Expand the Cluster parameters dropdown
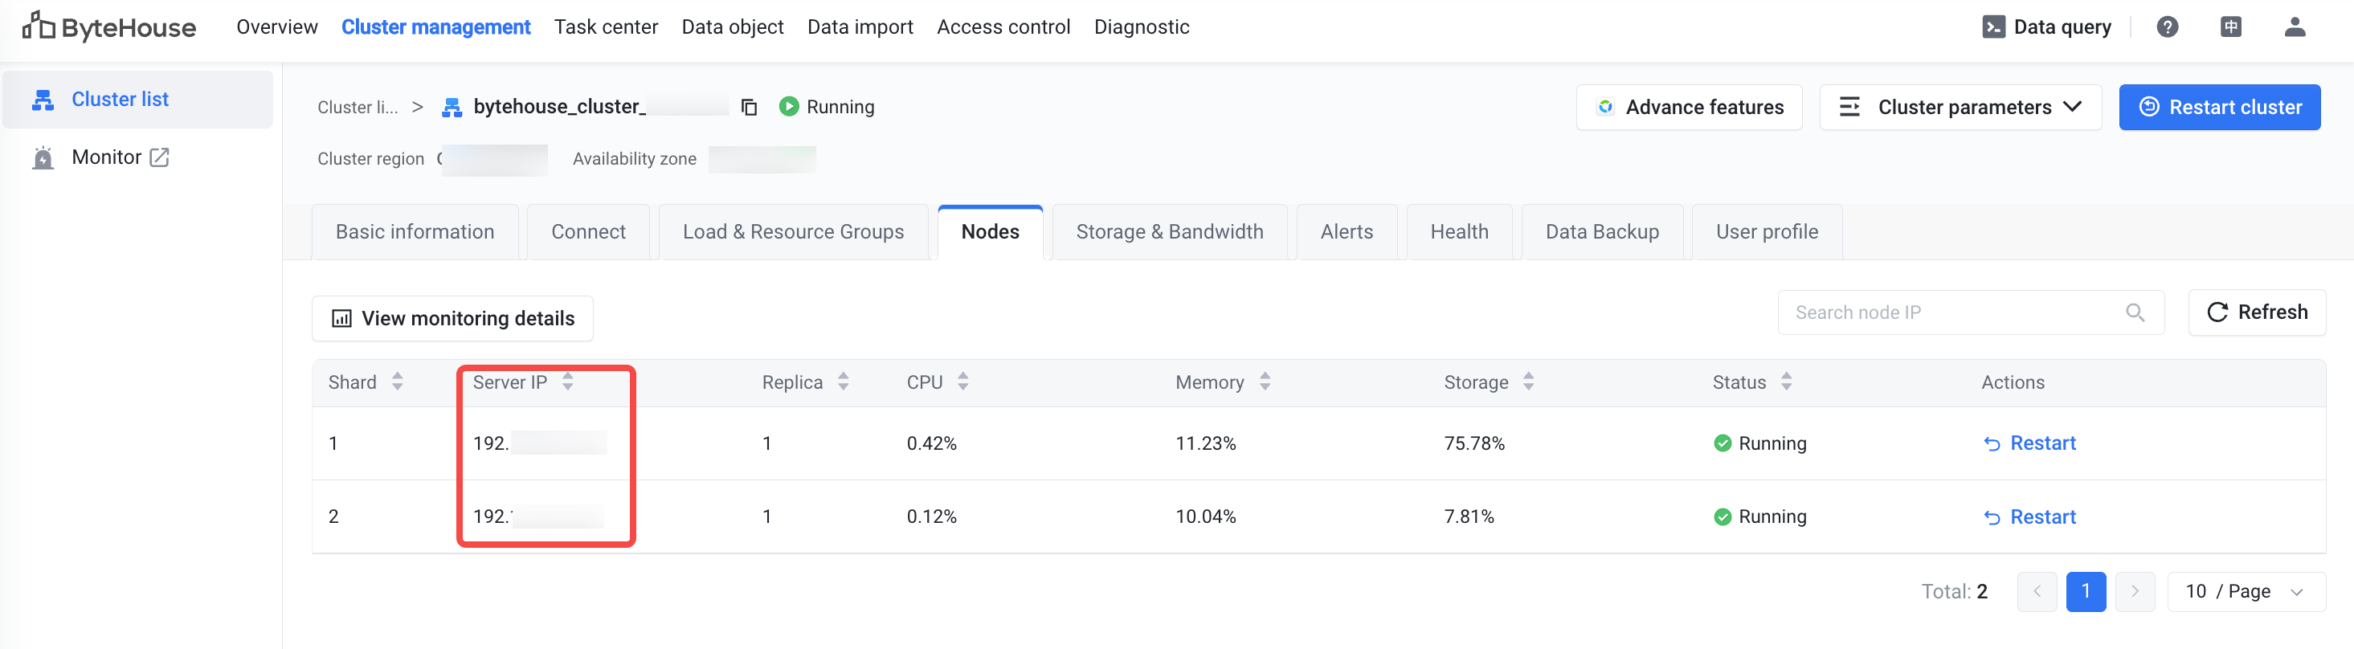This screenshot has width=2354, height=649. pos(1960,107)
